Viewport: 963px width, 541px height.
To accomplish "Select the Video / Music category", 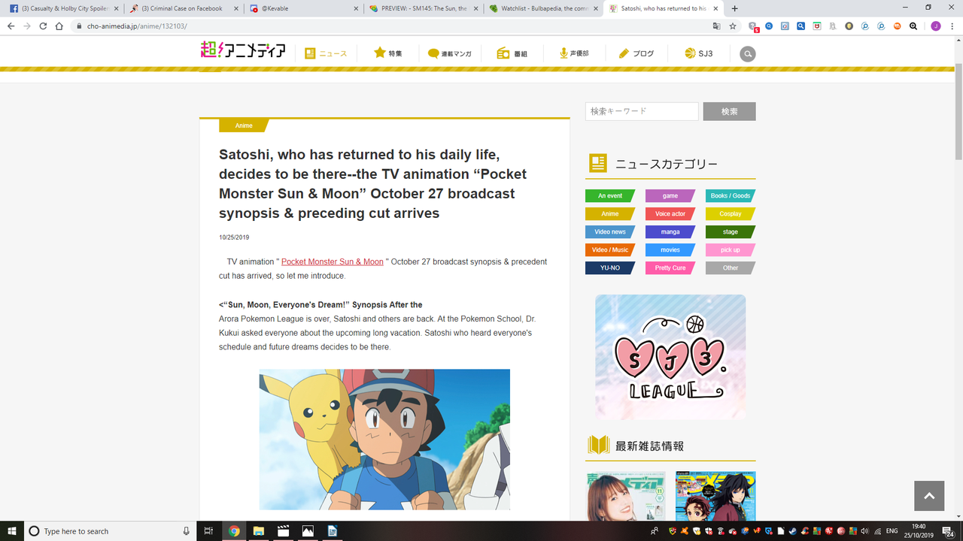I will pyautogui.click(x=610, y=249).
